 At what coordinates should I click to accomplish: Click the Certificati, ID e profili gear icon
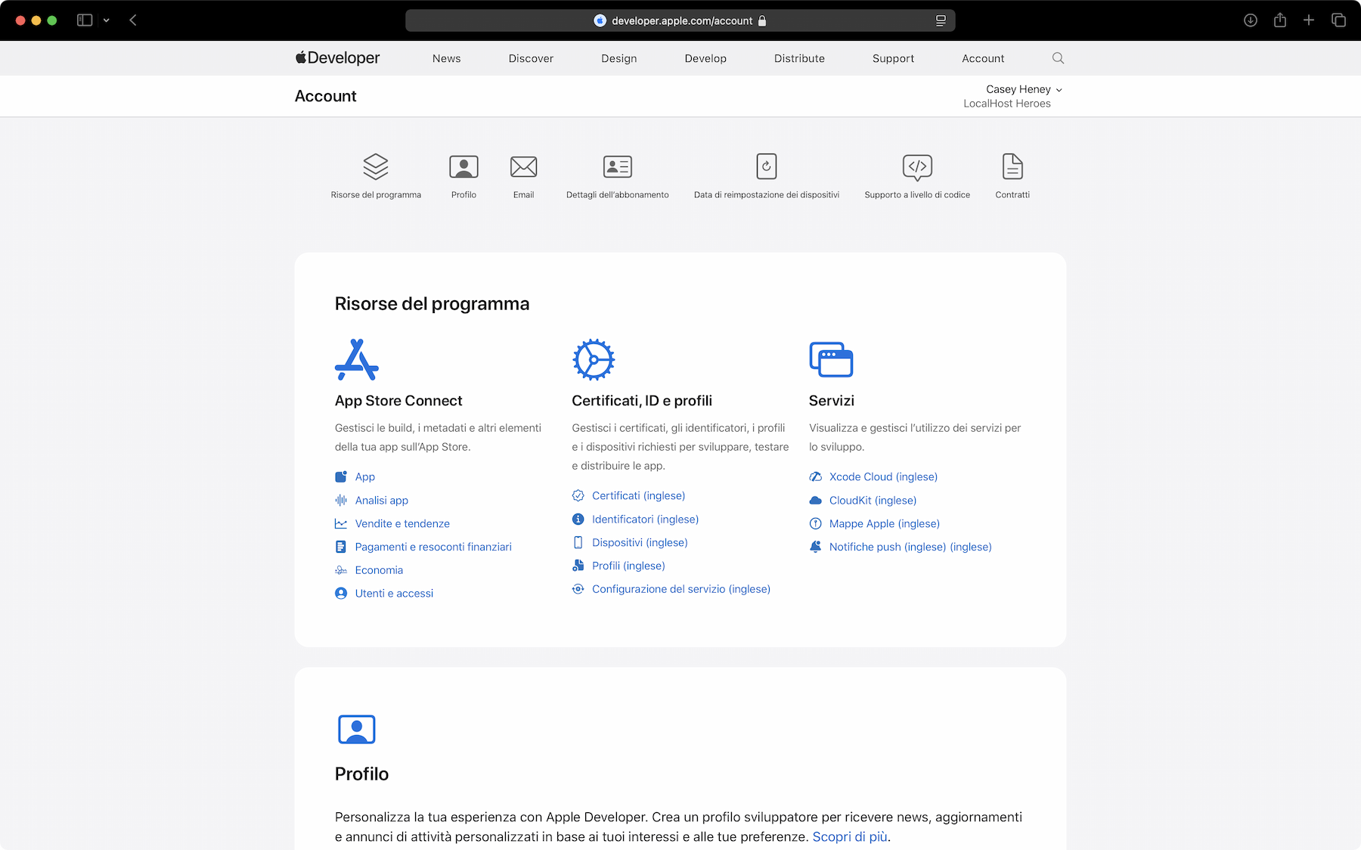[x=594, y=360]
